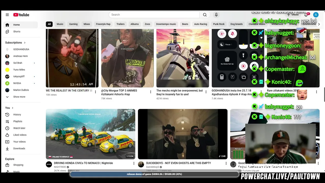Select the Punk Rock chip
Screen dimensions: 325x183
[x=219, y=24]
